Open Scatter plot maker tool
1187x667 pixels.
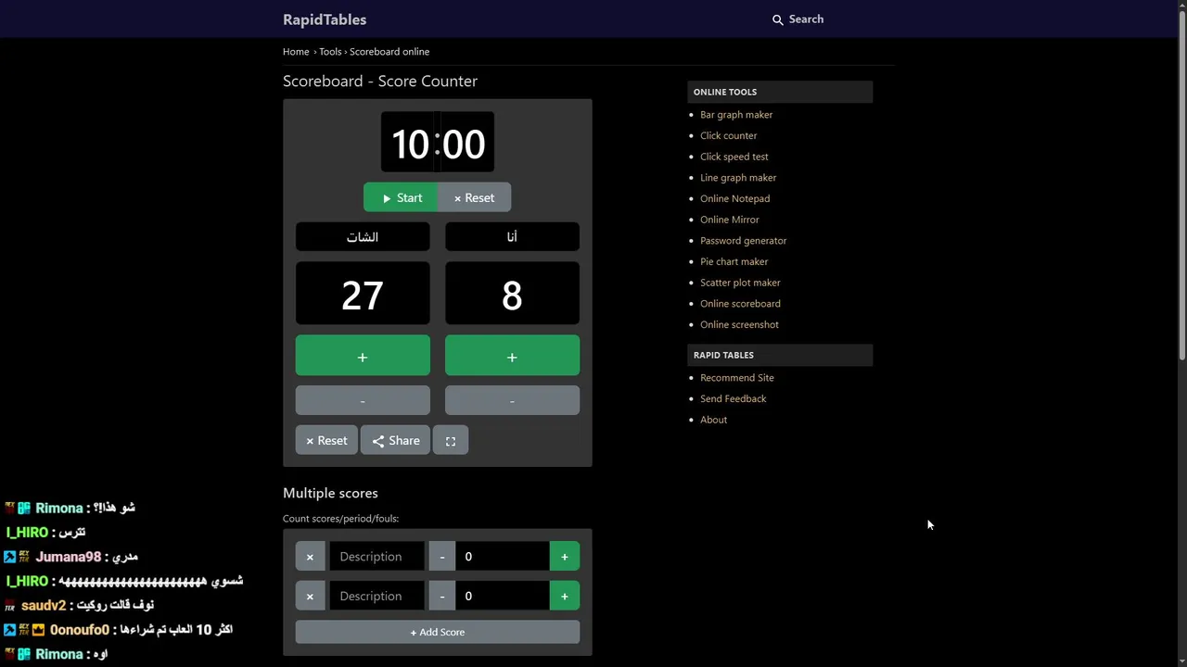click(x=740, y=283)
